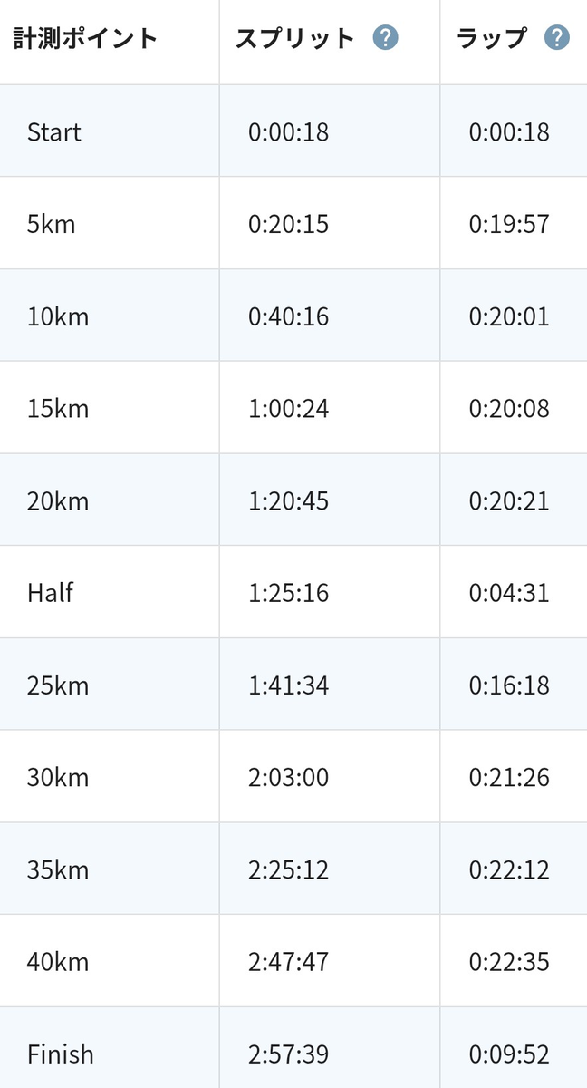The height and width of the screenshot is (1088, 587).
Task: Click the 15km measurement point label
Action: pyautogui.click(x=58, y=409)
